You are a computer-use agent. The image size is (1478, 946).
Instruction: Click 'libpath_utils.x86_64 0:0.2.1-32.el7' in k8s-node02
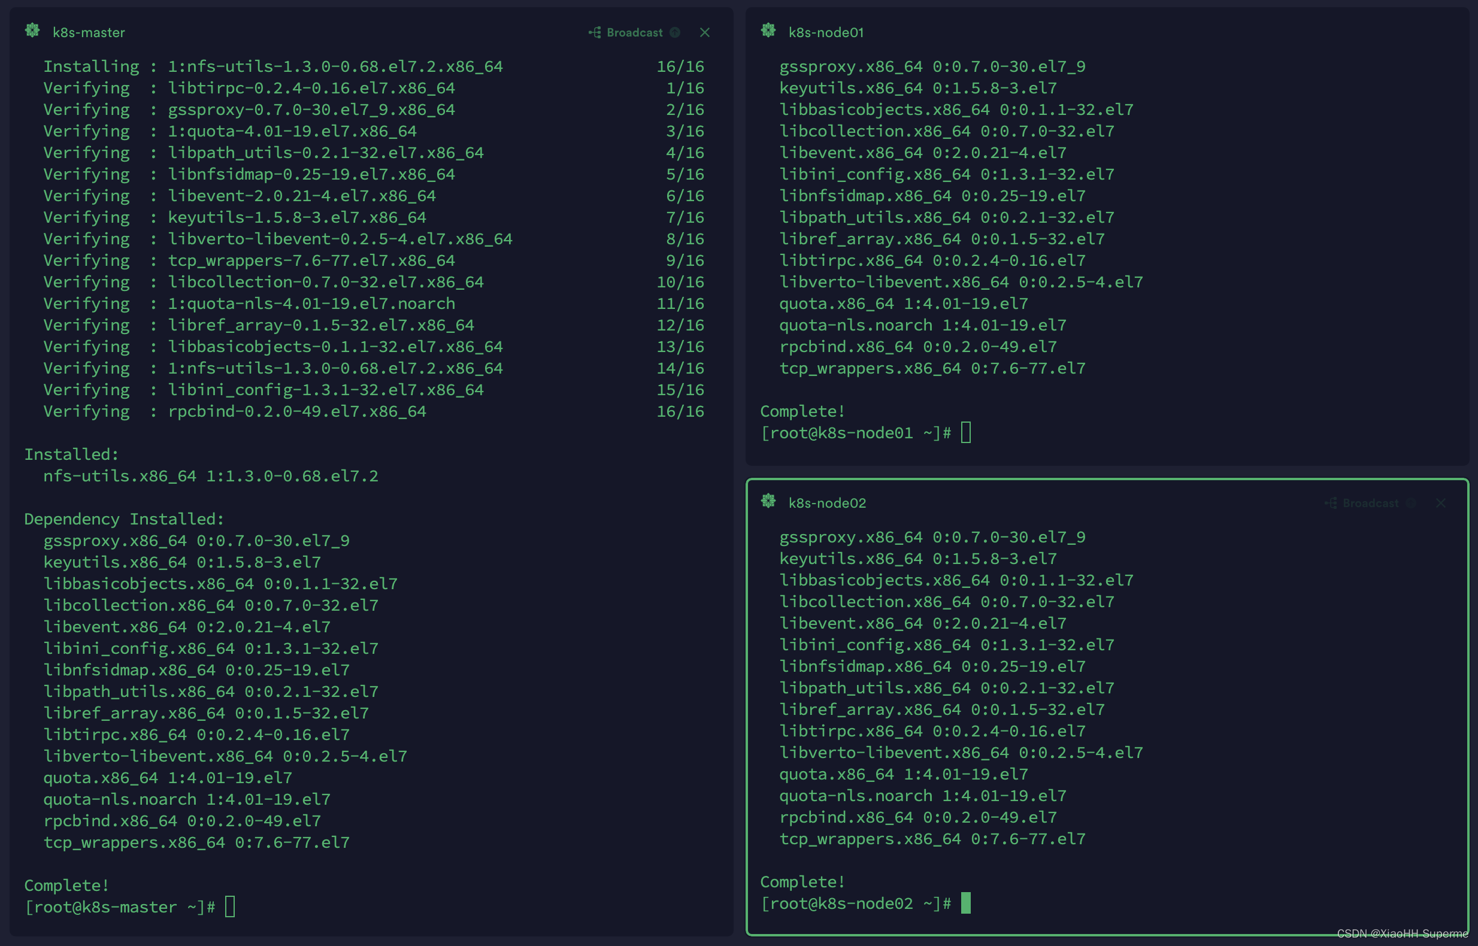(x=947, y=688)
